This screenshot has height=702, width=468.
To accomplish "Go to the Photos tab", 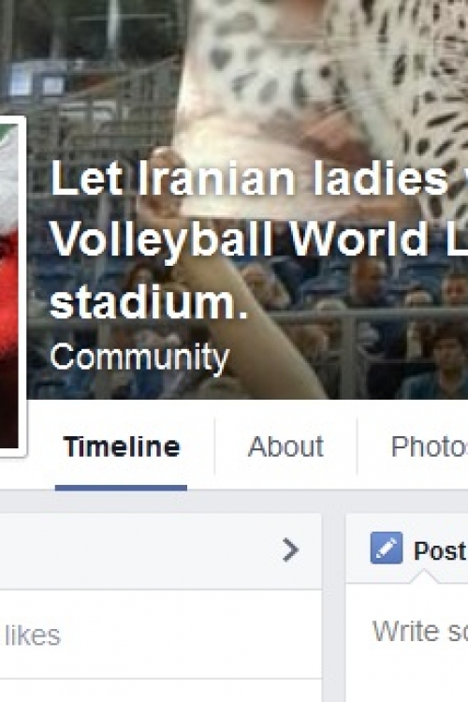I will (429, 446).
